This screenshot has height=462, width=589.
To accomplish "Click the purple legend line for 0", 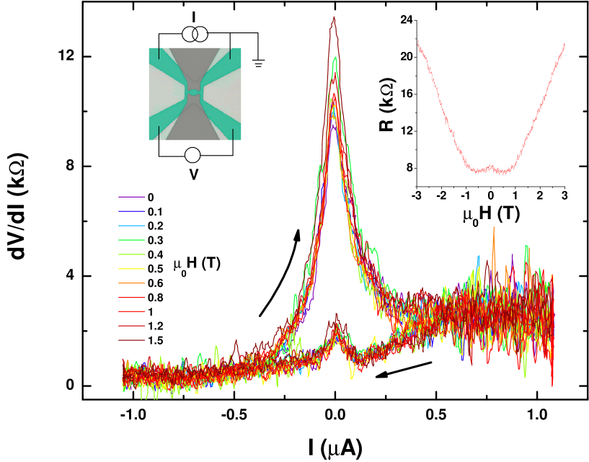I will (x=131, y=197).
